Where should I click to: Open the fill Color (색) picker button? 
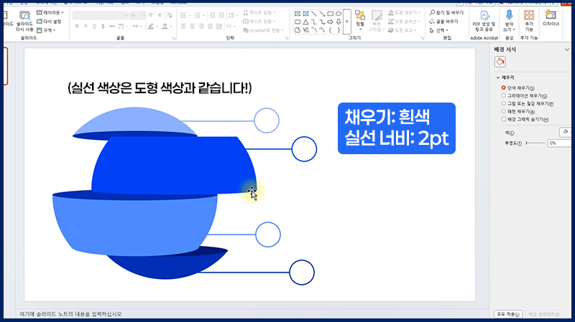point(566,132)
